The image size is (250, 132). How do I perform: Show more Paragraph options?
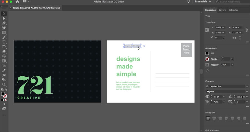(x=248, y=123)
